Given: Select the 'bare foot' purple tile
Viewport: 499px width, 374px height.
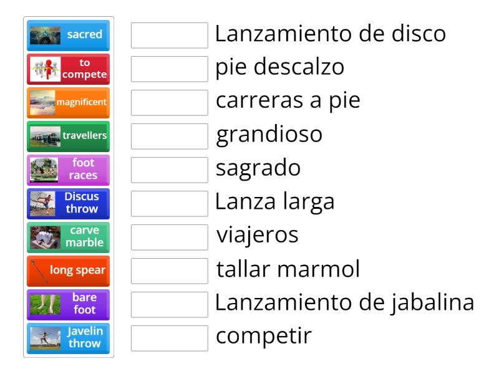Looking at the screenshot, I should point(68,304).
